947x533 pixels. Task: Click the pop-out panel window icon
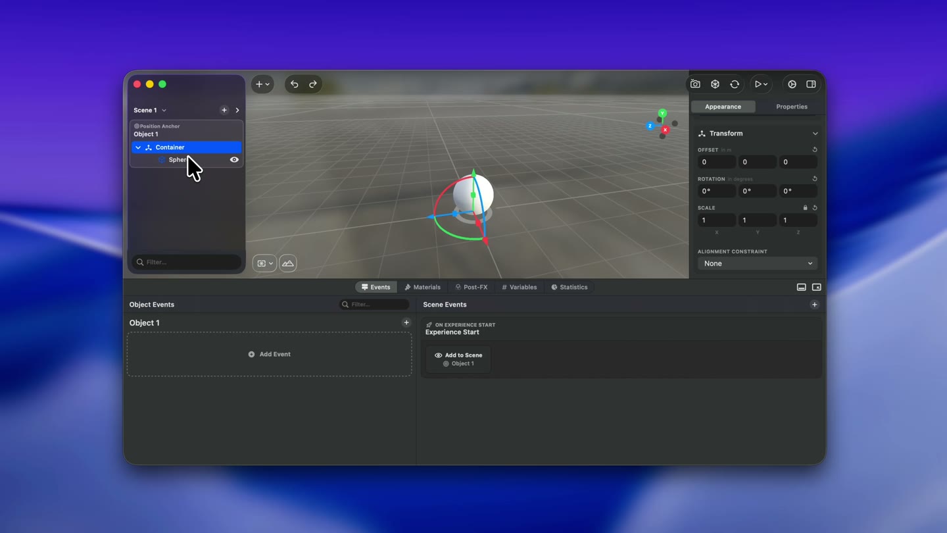[816, 288]
